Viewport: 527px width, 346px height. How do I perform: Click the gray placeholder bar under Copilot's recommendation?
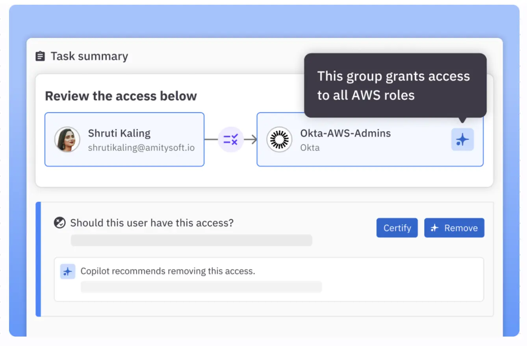[x=201, y=287]
